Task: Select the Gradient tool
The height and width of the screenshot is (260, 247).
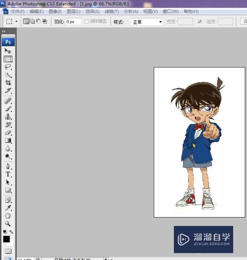Action: [x=8, y=141]
